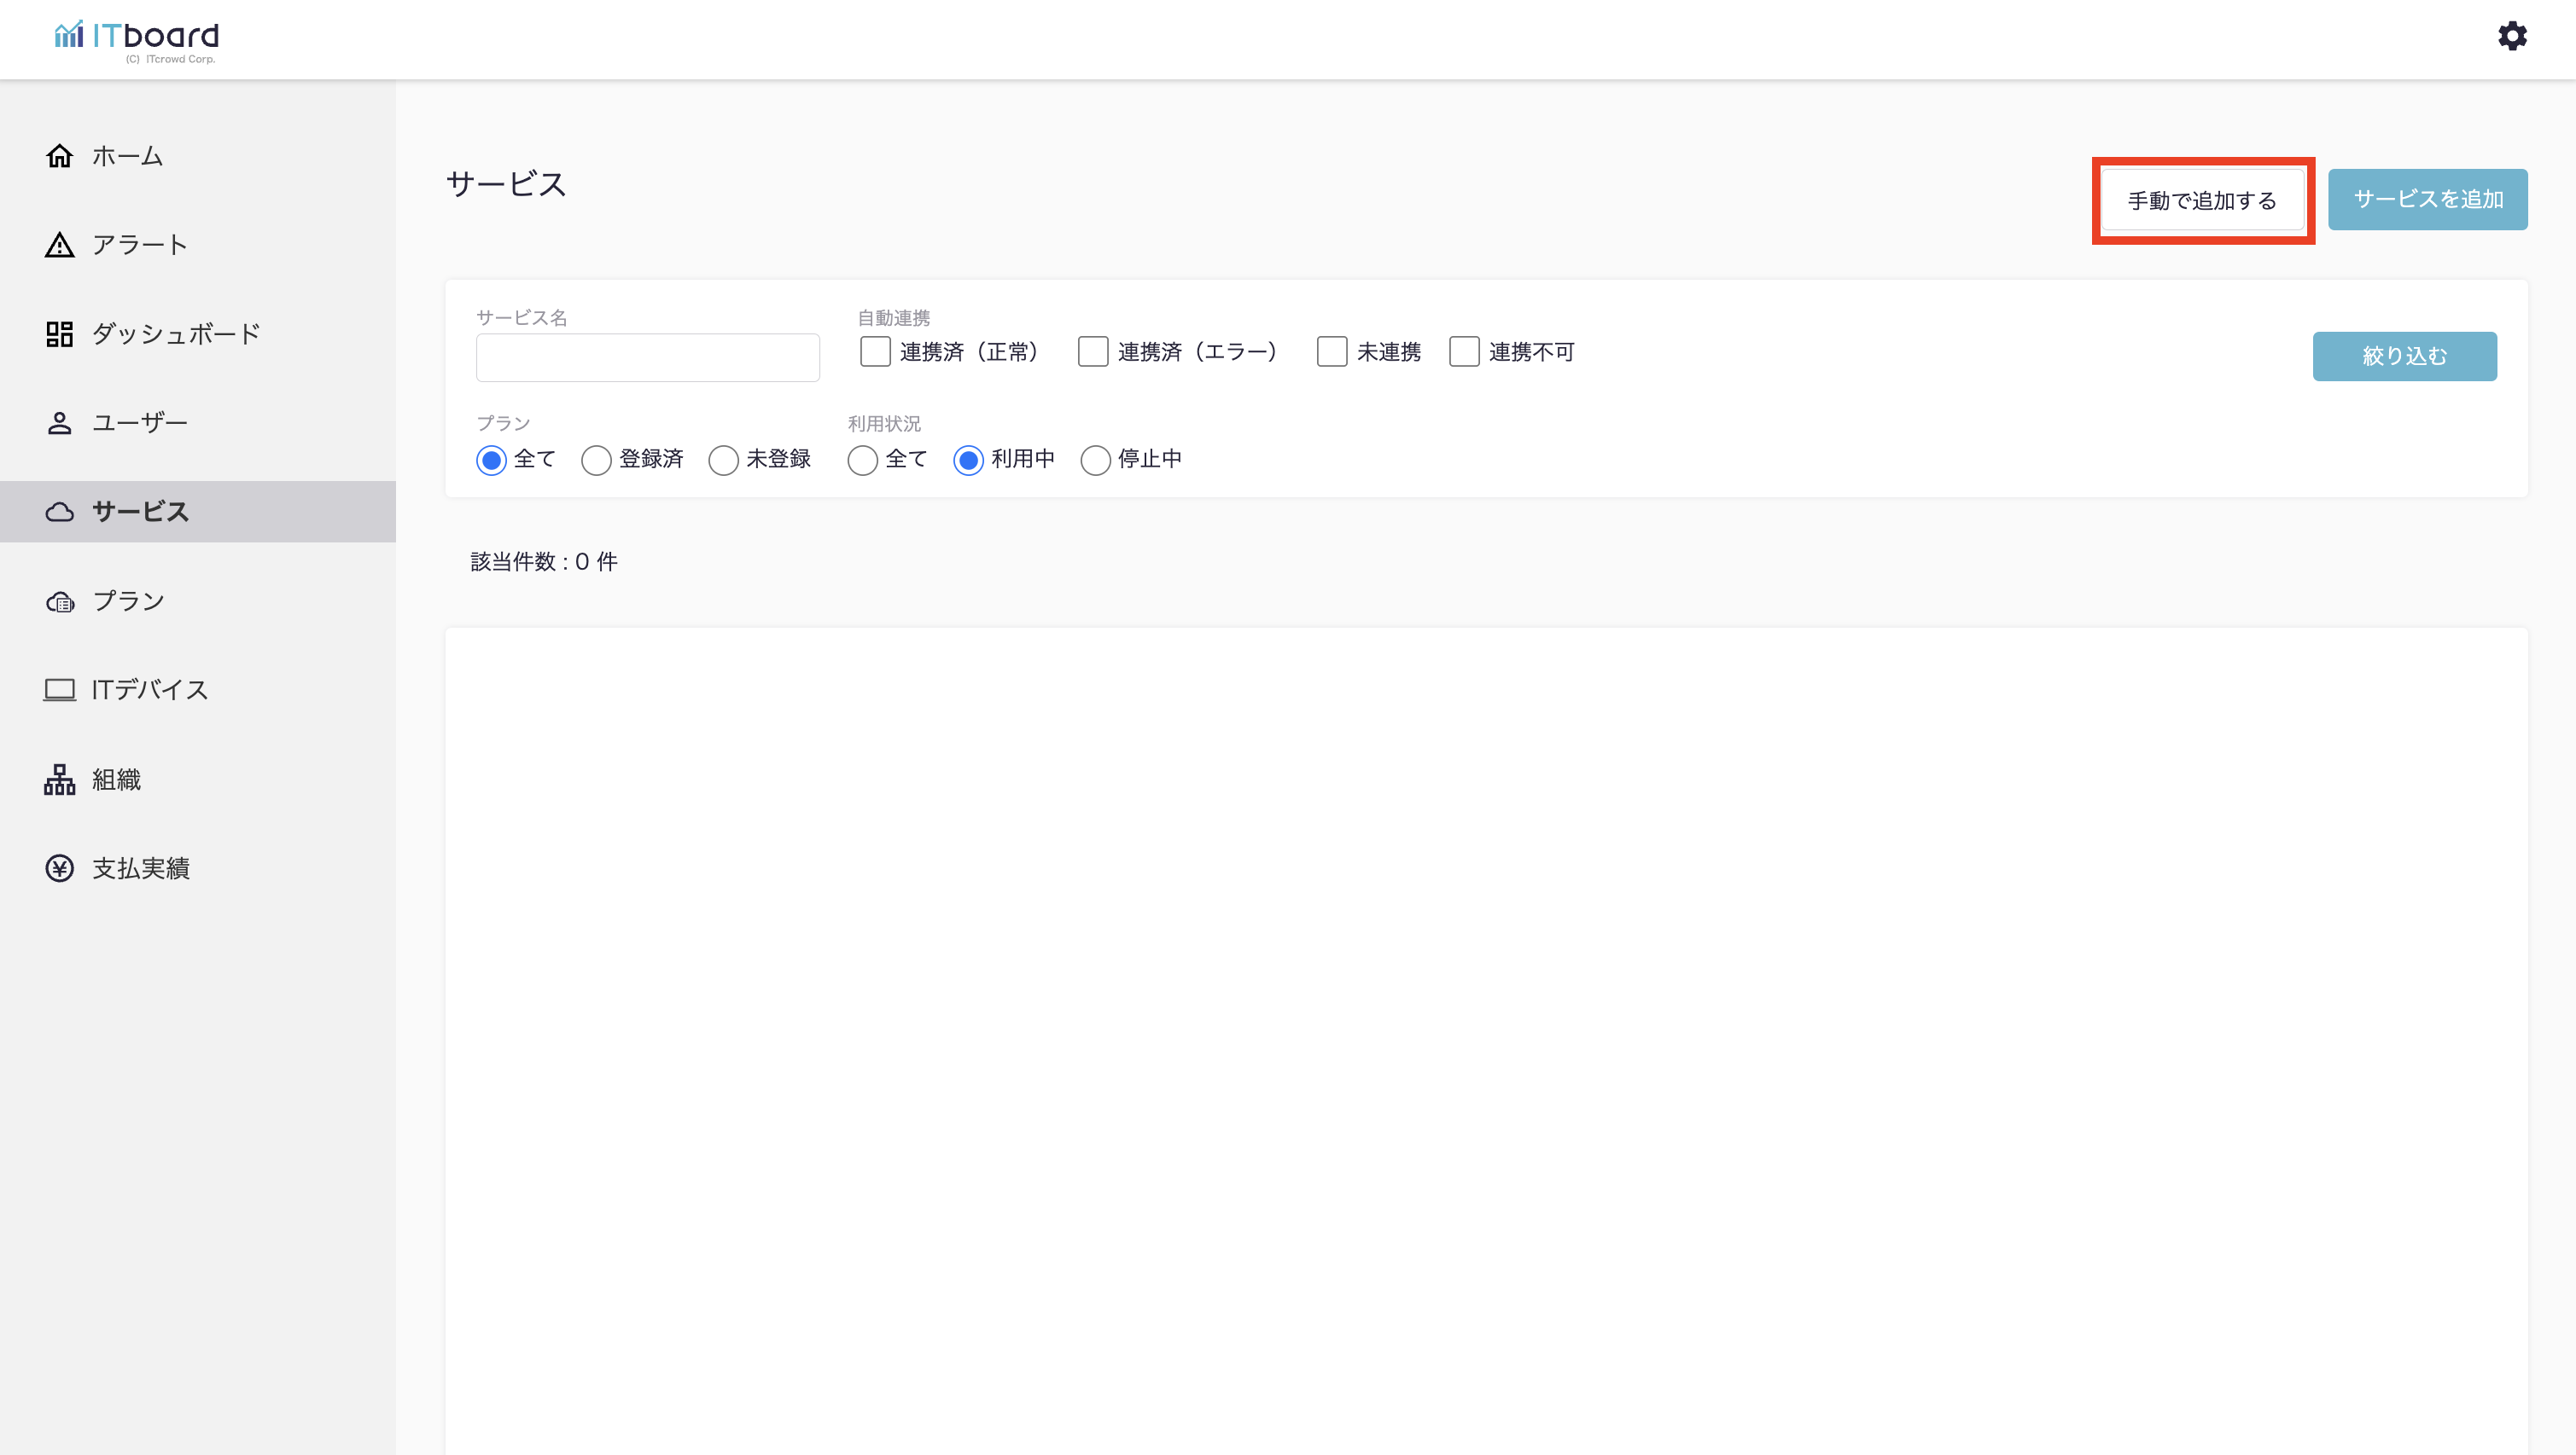The height and width of the screenshot is (1455, 2576).
Task: Click the 絞り込む filter button
Action: [x=2404, y=356]
